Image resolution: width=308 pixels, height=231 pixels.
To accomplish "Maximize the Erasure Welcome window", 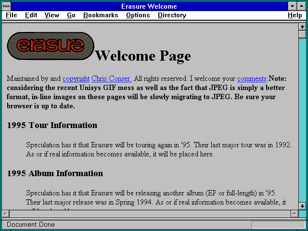I will coord(302,6).
